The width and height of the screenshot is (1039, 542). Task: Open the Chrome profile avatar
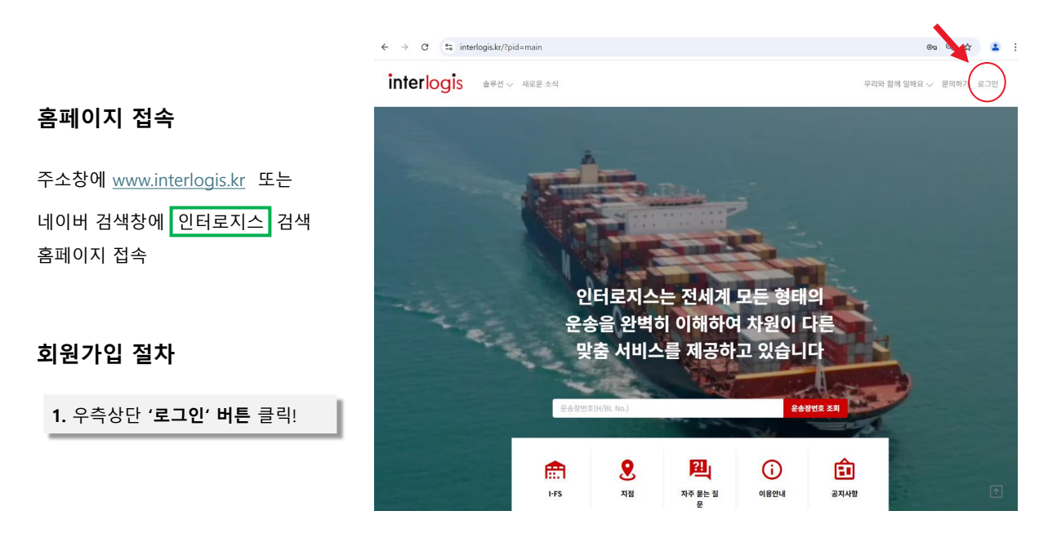(995, 47)
